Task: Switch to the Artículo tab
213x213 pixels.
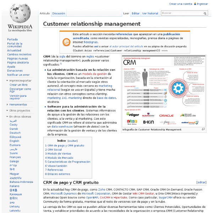Action: (x=45, y=13)
